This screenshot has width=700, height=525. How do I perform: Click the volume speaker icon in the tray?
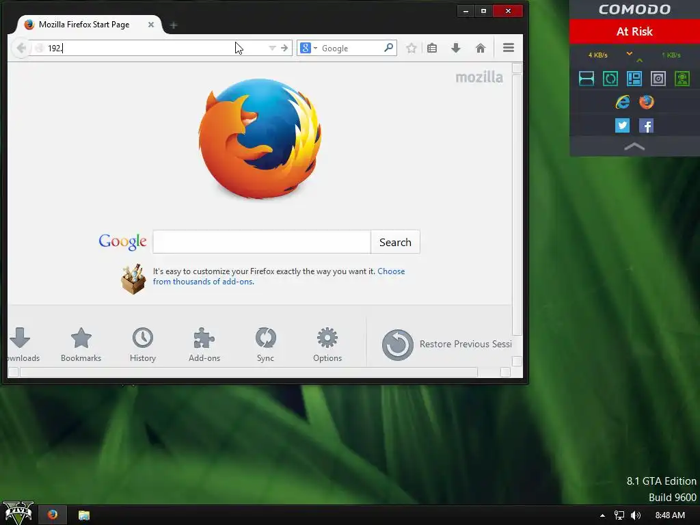point(636,515)
